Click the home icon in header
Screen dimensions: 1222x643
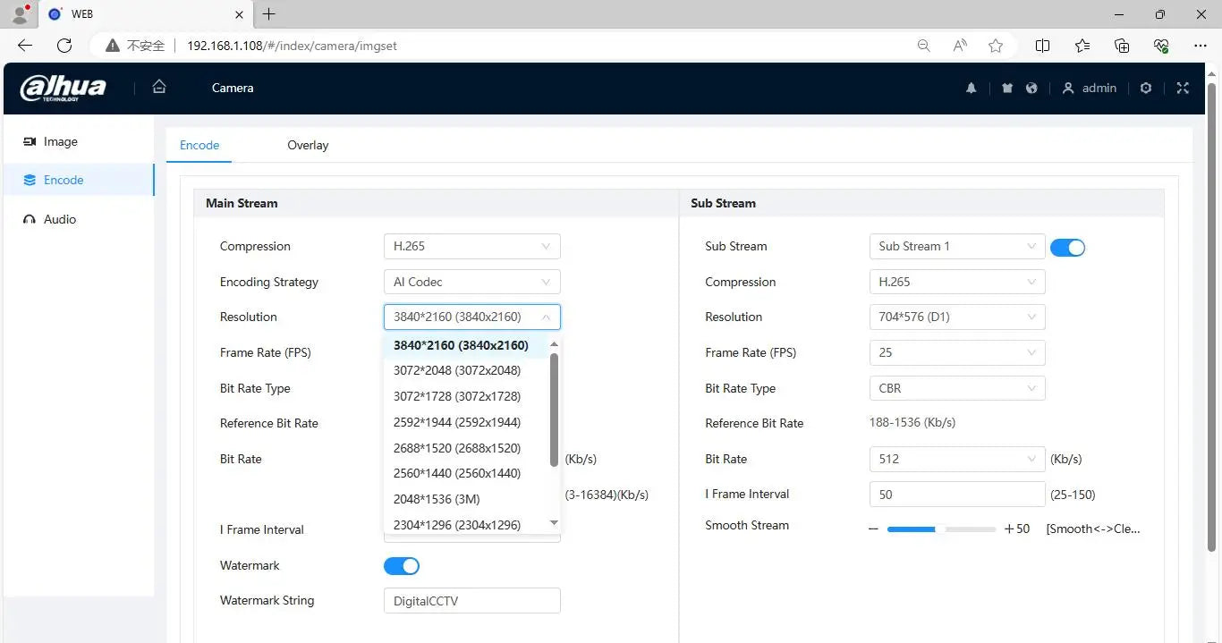tap(159, 87)
